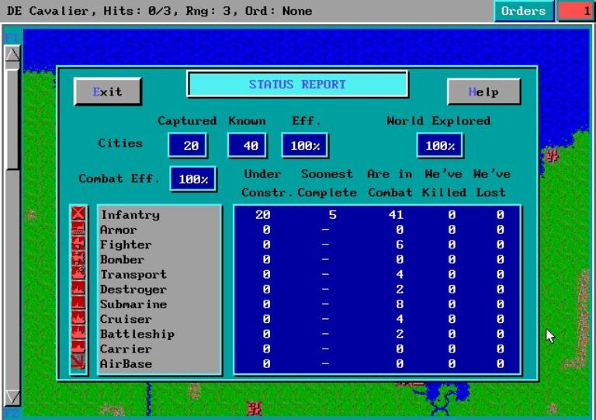Viewport: 596px width, 420px height.
Task: Select the Bomber unit icon
Action: (78, 259)
